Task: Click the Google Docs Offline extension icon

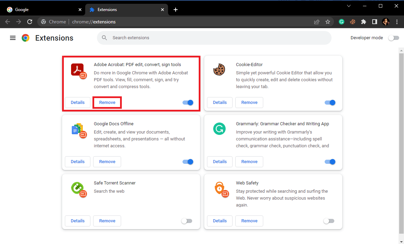Action: [x=78, y=130]
